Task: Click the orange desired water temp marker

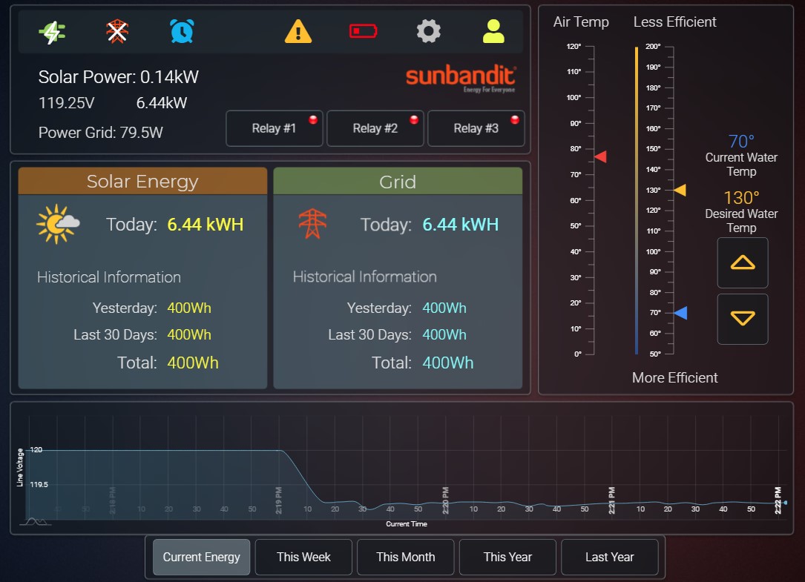Action: pos(680,190)
